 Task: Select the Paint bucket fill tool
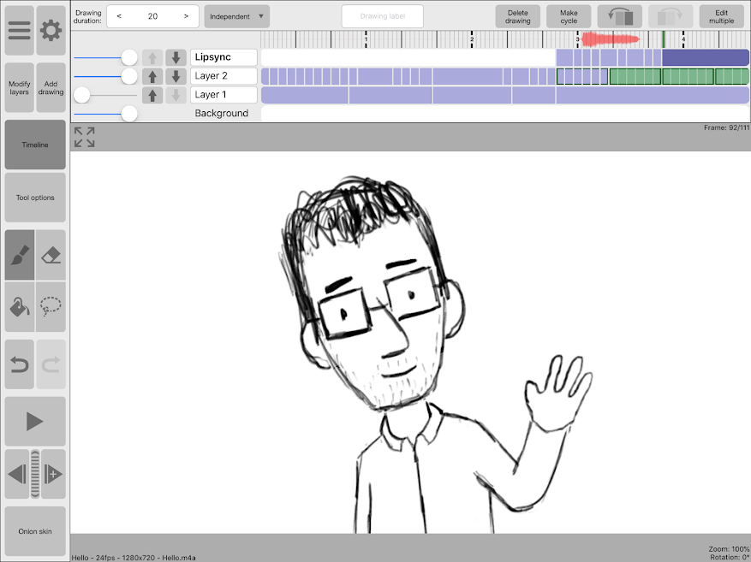(x=18, y=305)
